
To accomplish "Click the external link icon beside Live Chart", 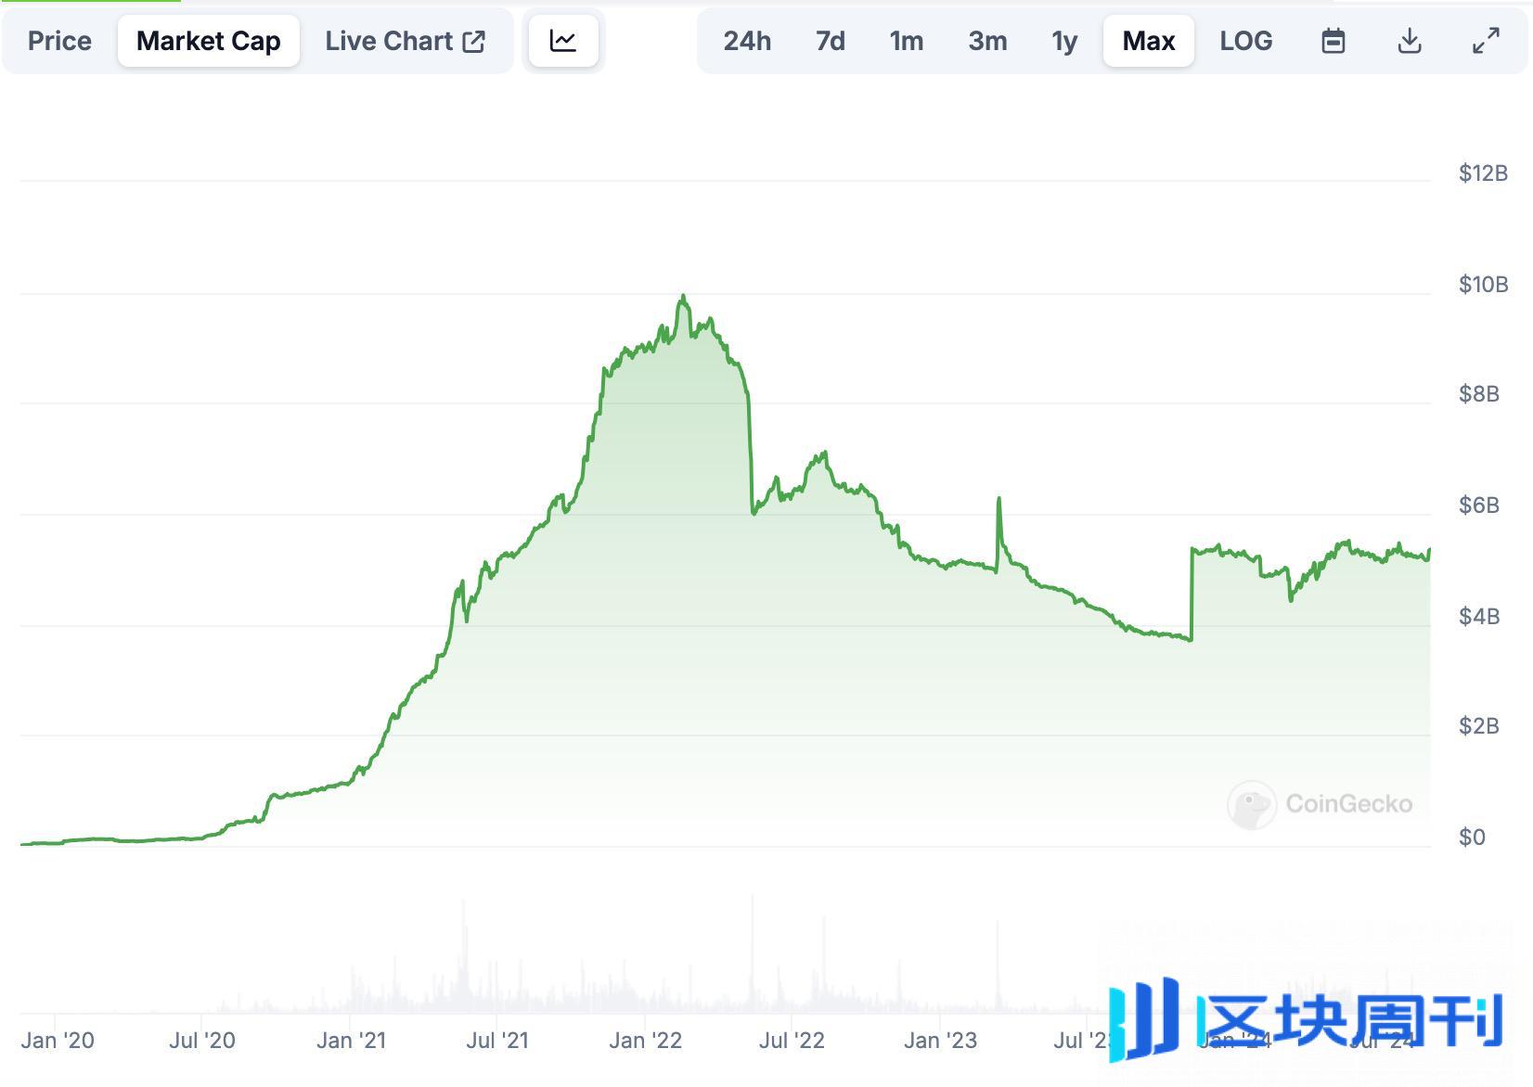I will (x=474, y=41).
